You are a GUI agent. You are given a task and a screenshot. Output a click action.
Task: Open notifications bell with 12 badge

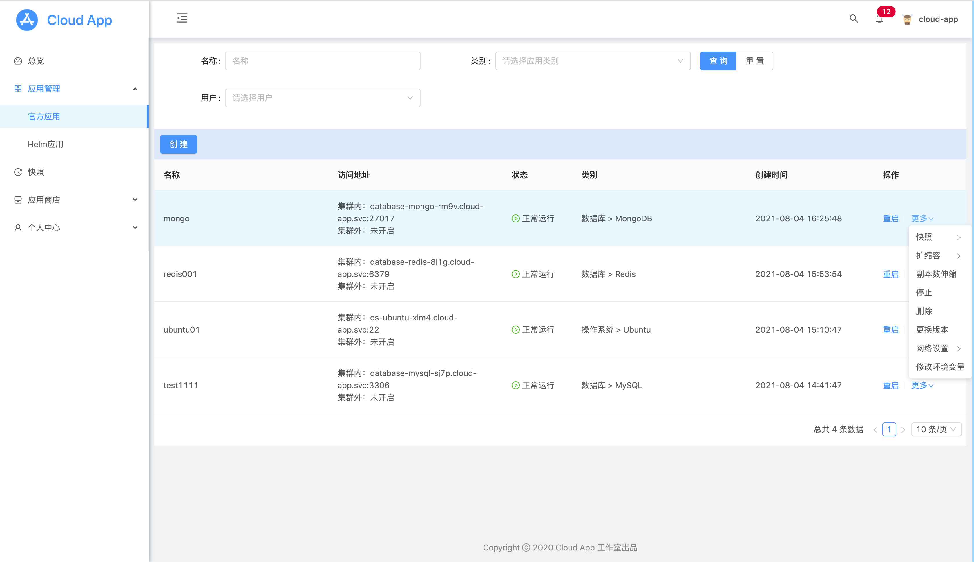click(x=879, y=19)
